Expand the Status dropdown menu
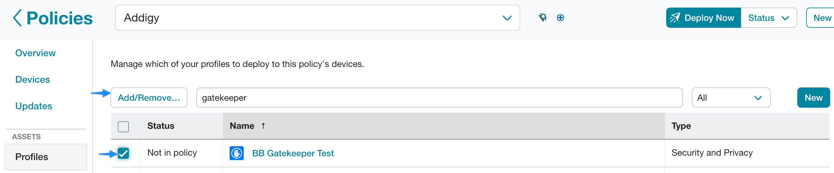Image resolution: width=834 pixels, height=173 pixels. (x=768, y=18)
